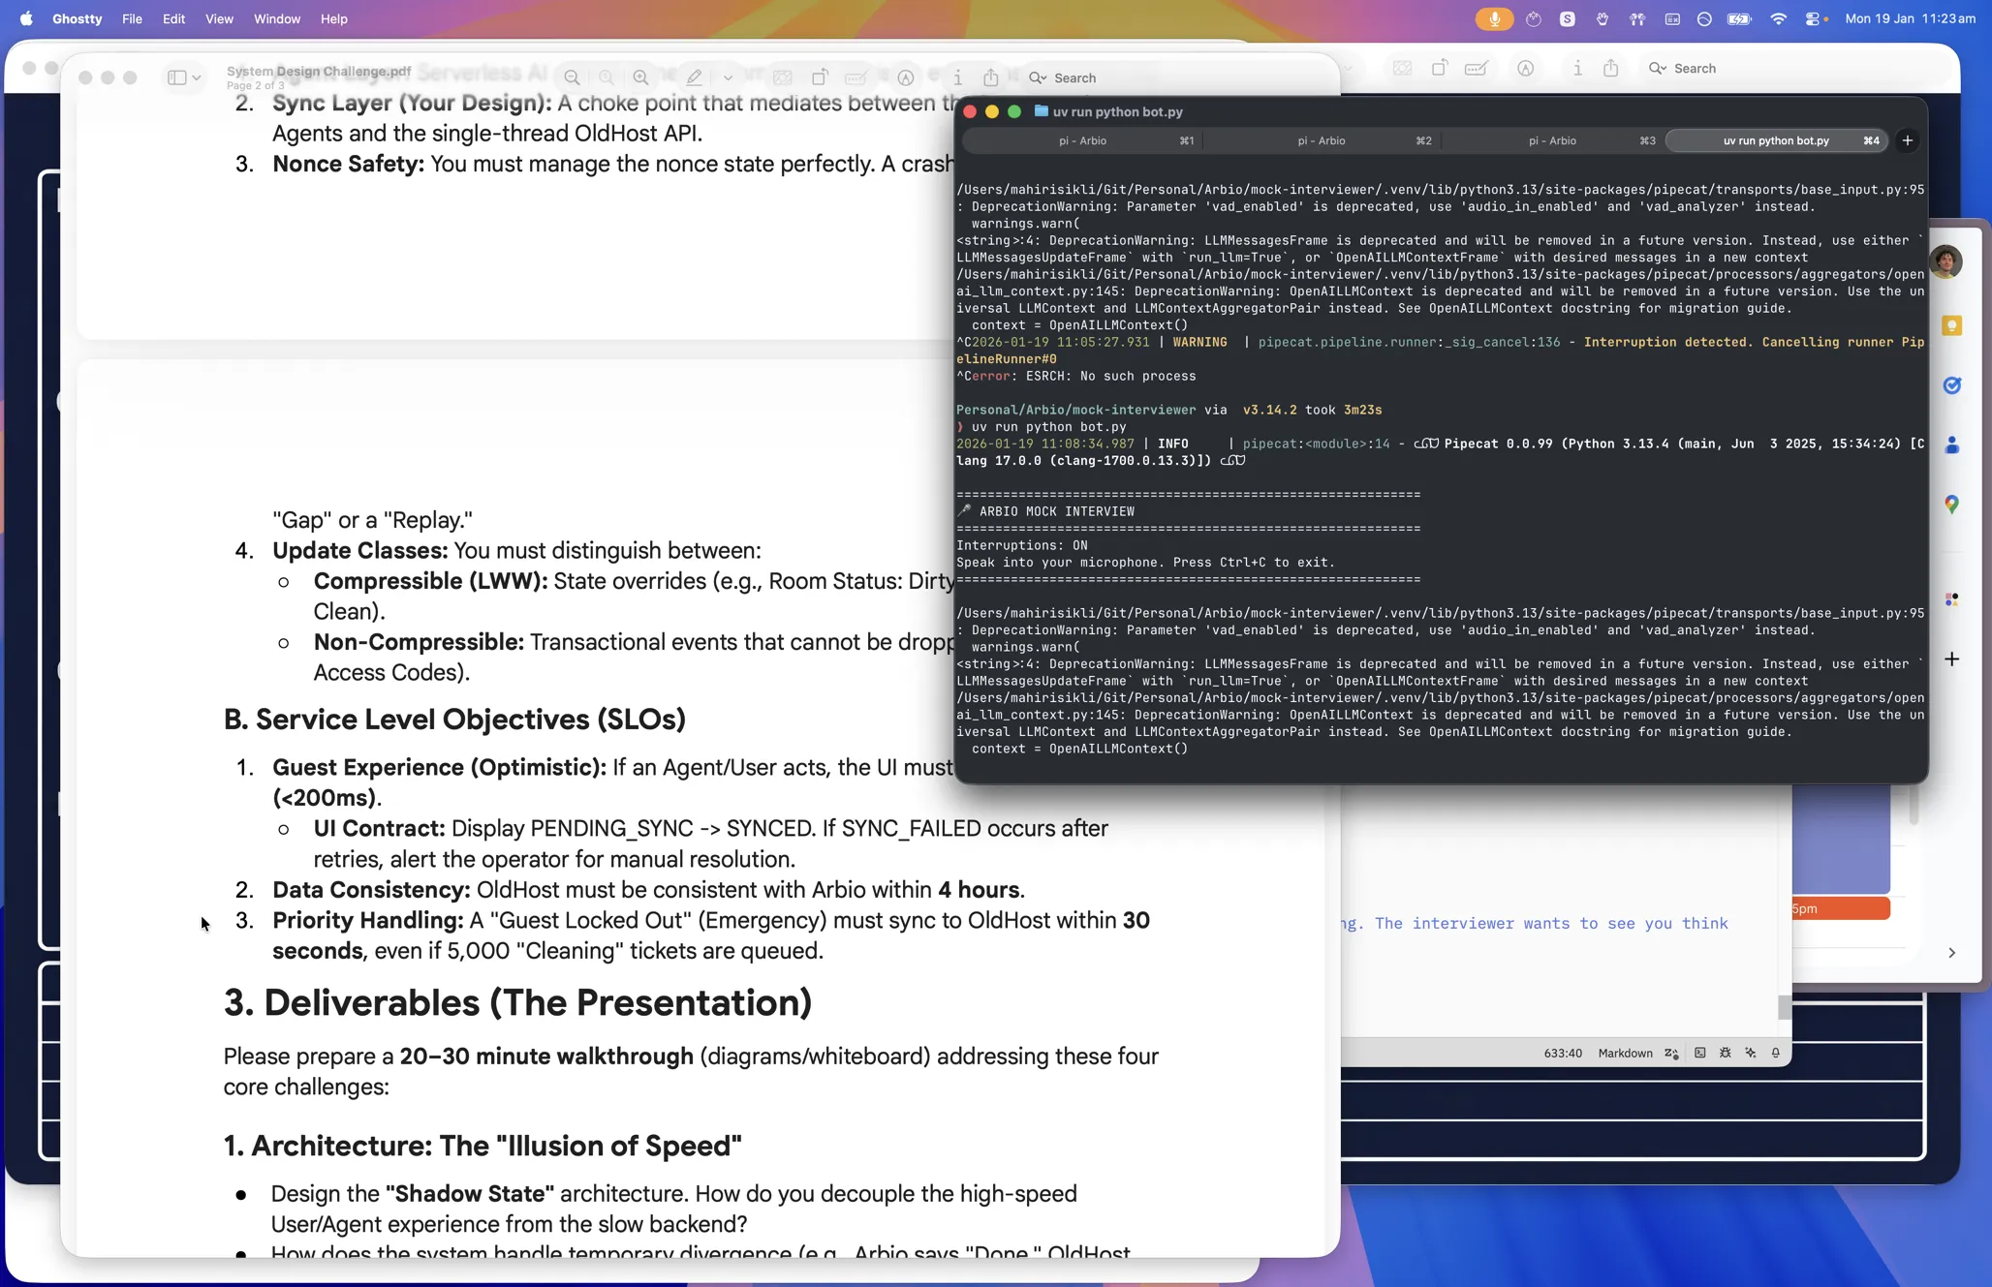The width and height of the screenshot is (1992, 1287).
Task: Show document info in Preview
Action: (957, 77)
